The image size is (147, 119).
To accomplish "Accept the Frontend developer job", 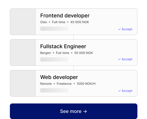I will tap(125, 29).
